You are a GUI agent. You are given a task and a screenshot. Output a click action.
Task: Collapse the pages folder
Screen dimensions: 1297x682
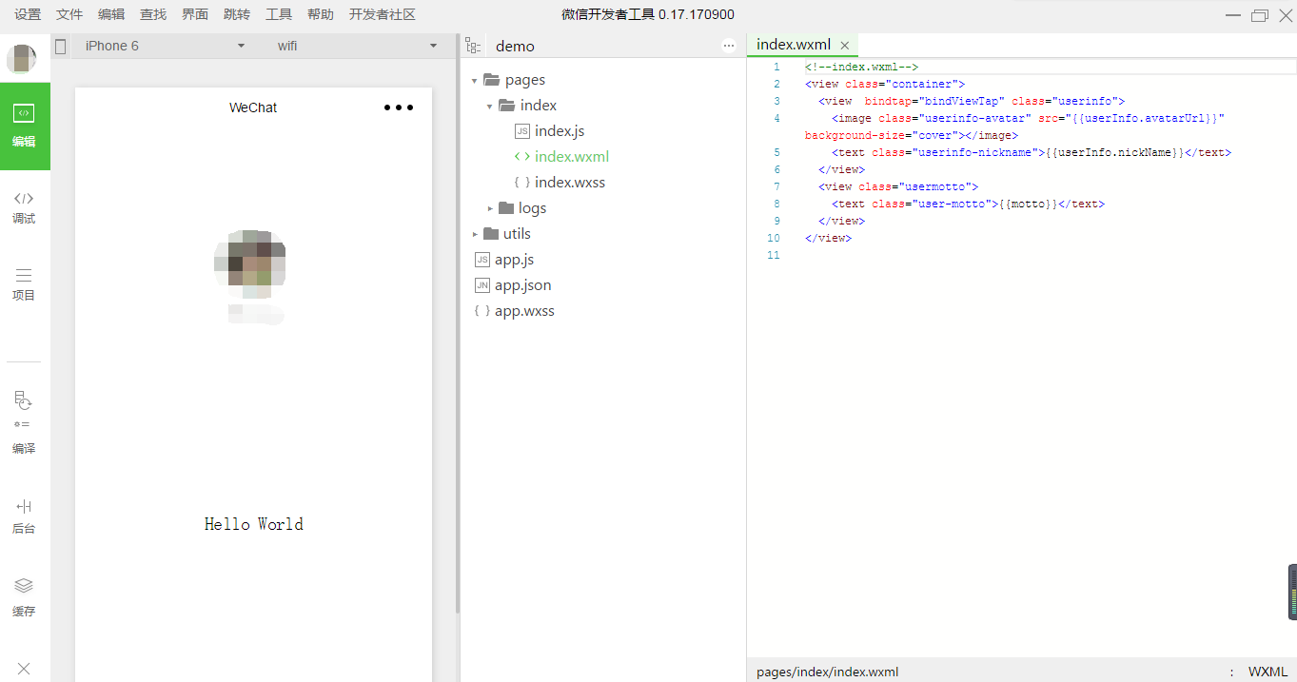pyautogui.click(x=475, y=81)
